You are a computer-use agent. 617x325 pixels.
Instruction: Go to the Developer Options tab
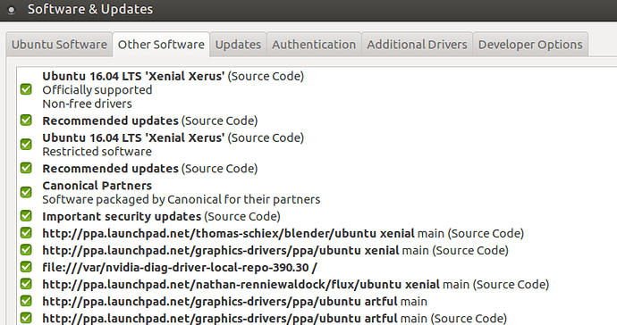530,45
